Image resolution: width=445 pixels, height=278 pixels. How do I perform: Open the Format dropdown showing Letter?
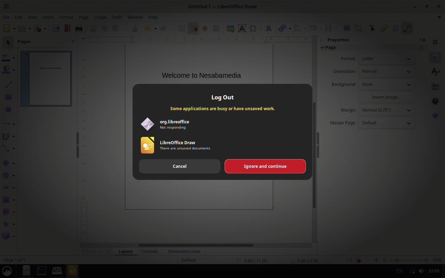click(x=386, y=59)
